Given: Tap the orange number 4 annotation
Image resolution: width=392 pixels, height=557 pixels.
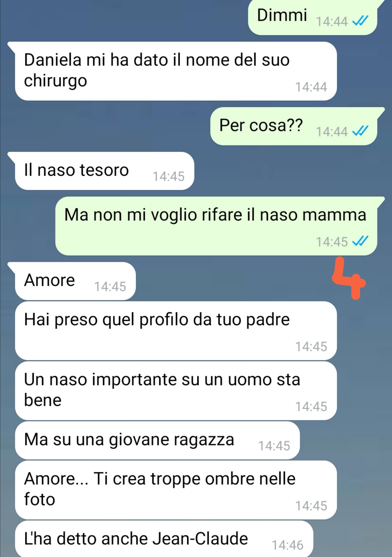Looking at the screenshot, I should 348,278.
